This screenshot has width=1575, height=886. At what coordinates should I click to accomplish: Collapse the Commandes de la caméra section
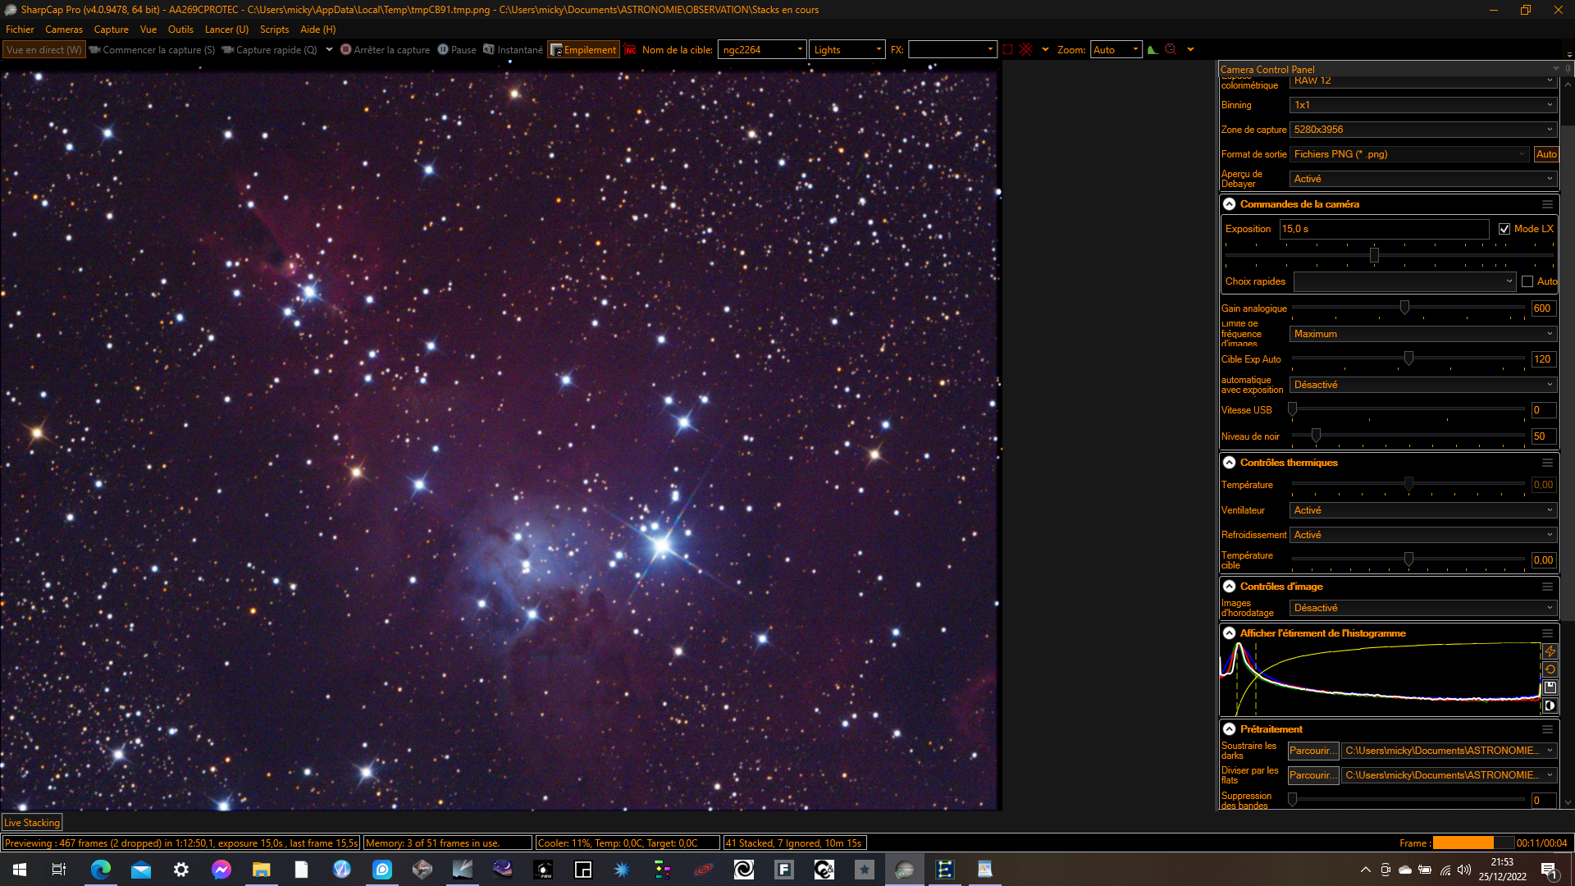pos(1230,204)
